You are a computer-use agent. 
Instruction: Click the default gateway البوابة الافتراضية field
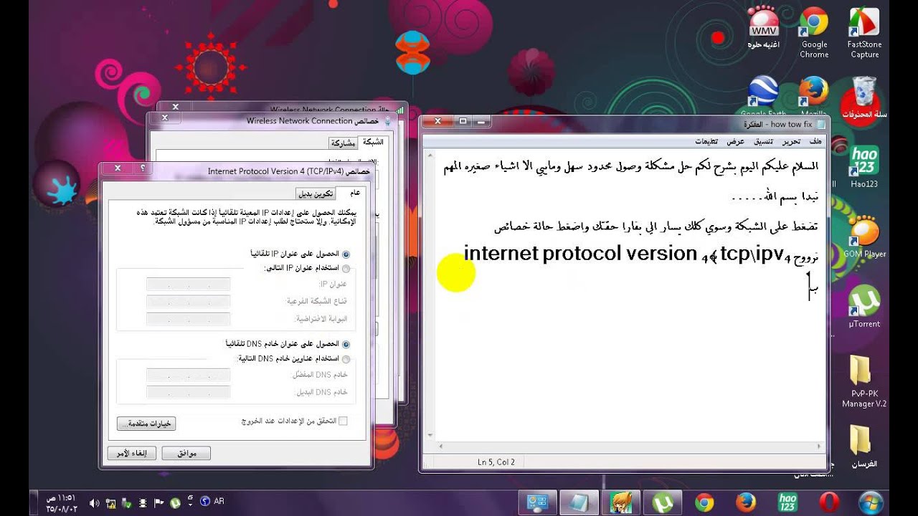coord(189,319)
